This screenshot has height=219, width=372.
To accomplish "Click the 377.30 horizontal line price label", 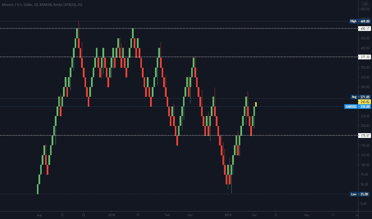I will (x=365, y=57).
